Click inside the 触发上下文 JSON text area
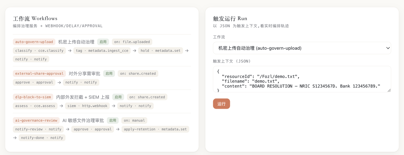404x155 pixels. pyautogui.click(x=302, y=79)
